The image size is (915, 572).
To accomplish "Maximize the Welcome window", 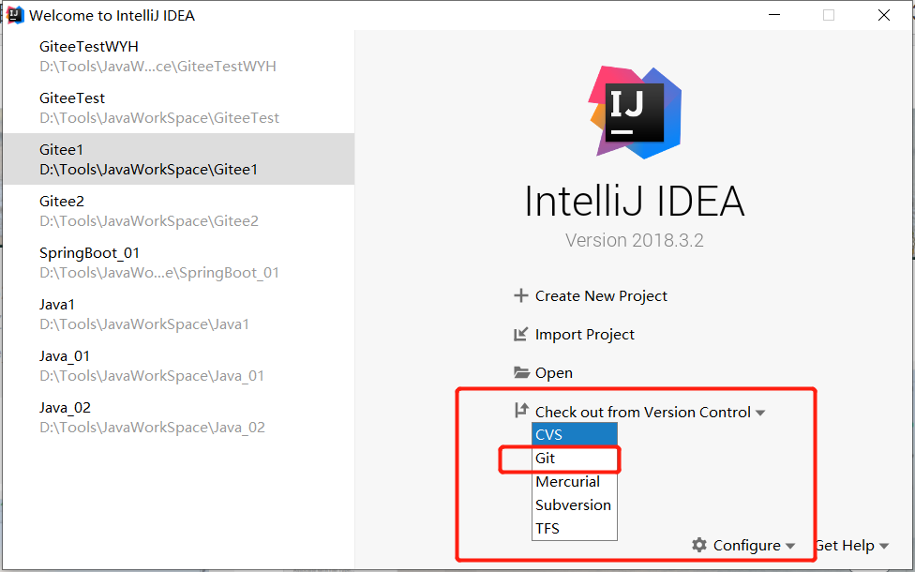I will point(829,15).
